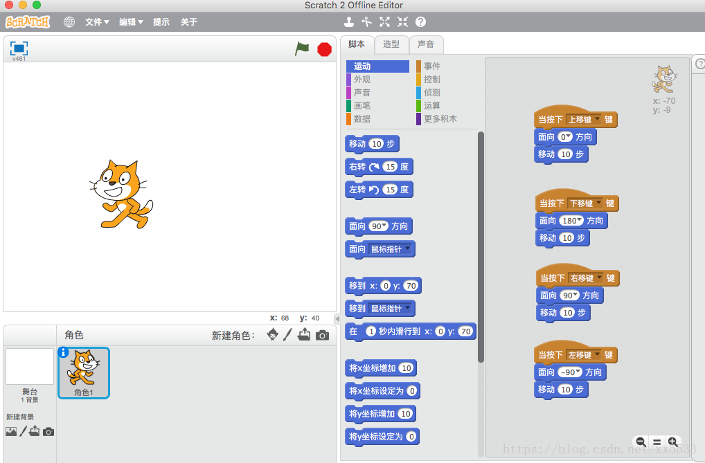Viewport: 705px width, 463px height.
Task: Open sprite info with blue i icon
Action: (x=64, y=352)
